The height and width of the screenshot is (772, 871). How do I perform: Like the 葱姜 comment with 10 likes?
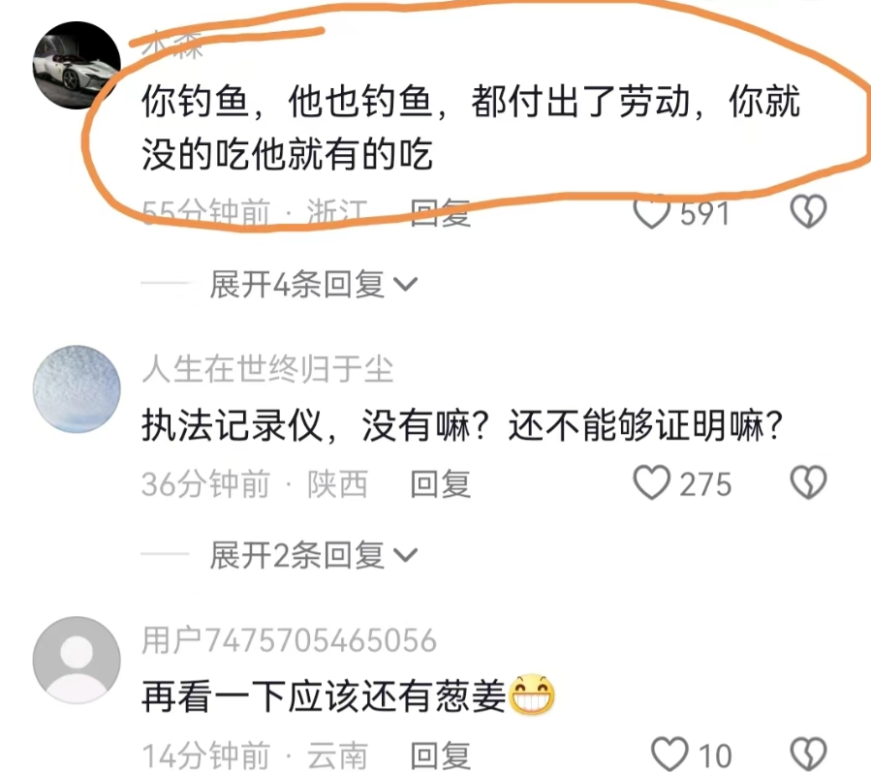(669, 755)
